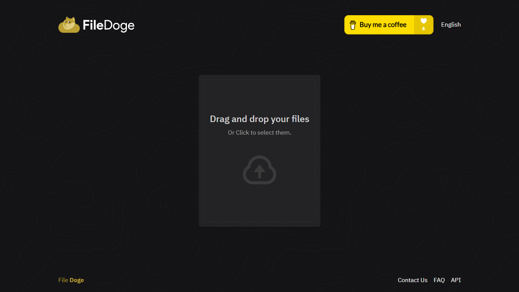This screenshot has width=519, height=292.
Task: Click empty dropzone area above the heading
Action: click(x=259, y=97)
